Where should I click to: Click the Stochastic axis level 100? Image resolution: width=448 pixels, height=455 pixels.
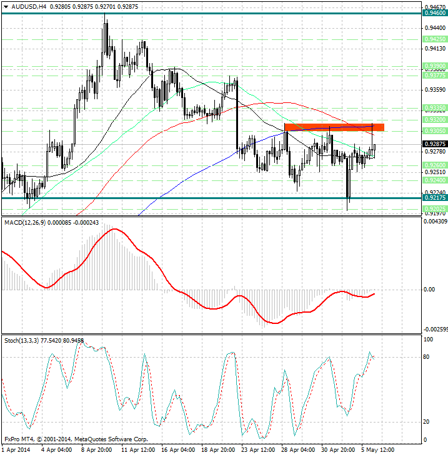(428, 339)
